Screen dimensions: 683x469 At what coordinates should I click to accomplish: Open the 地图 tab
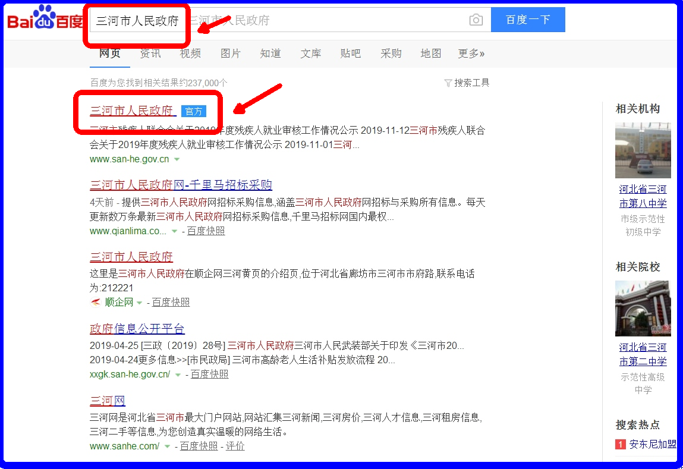(x=430, y=53)
